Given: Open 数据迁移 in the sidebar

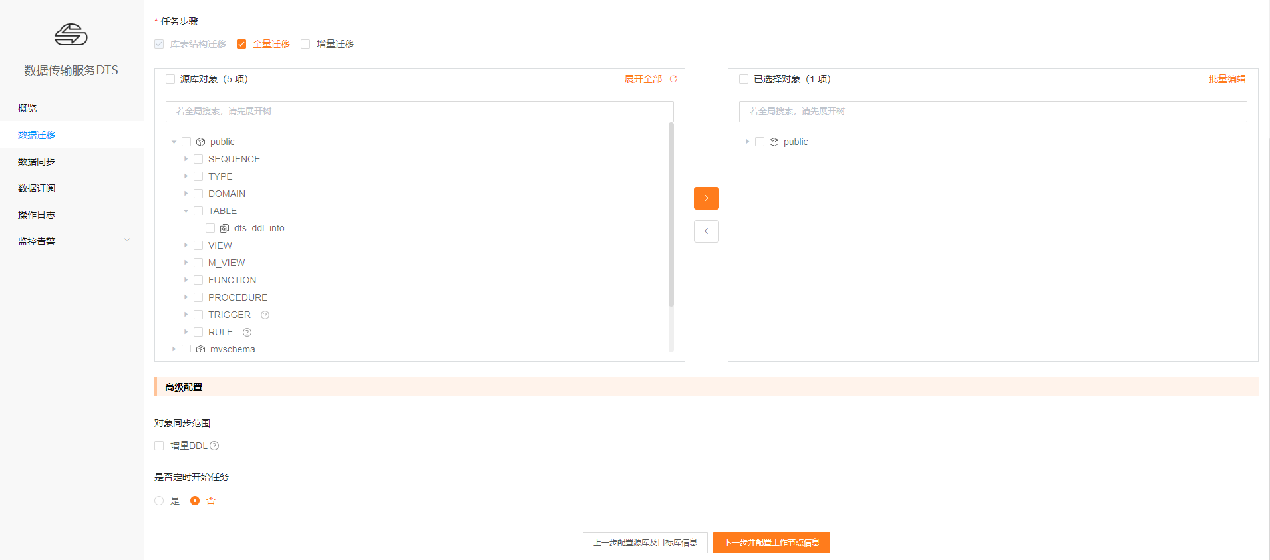Looking at the screenshot, I should coord(72,134).
